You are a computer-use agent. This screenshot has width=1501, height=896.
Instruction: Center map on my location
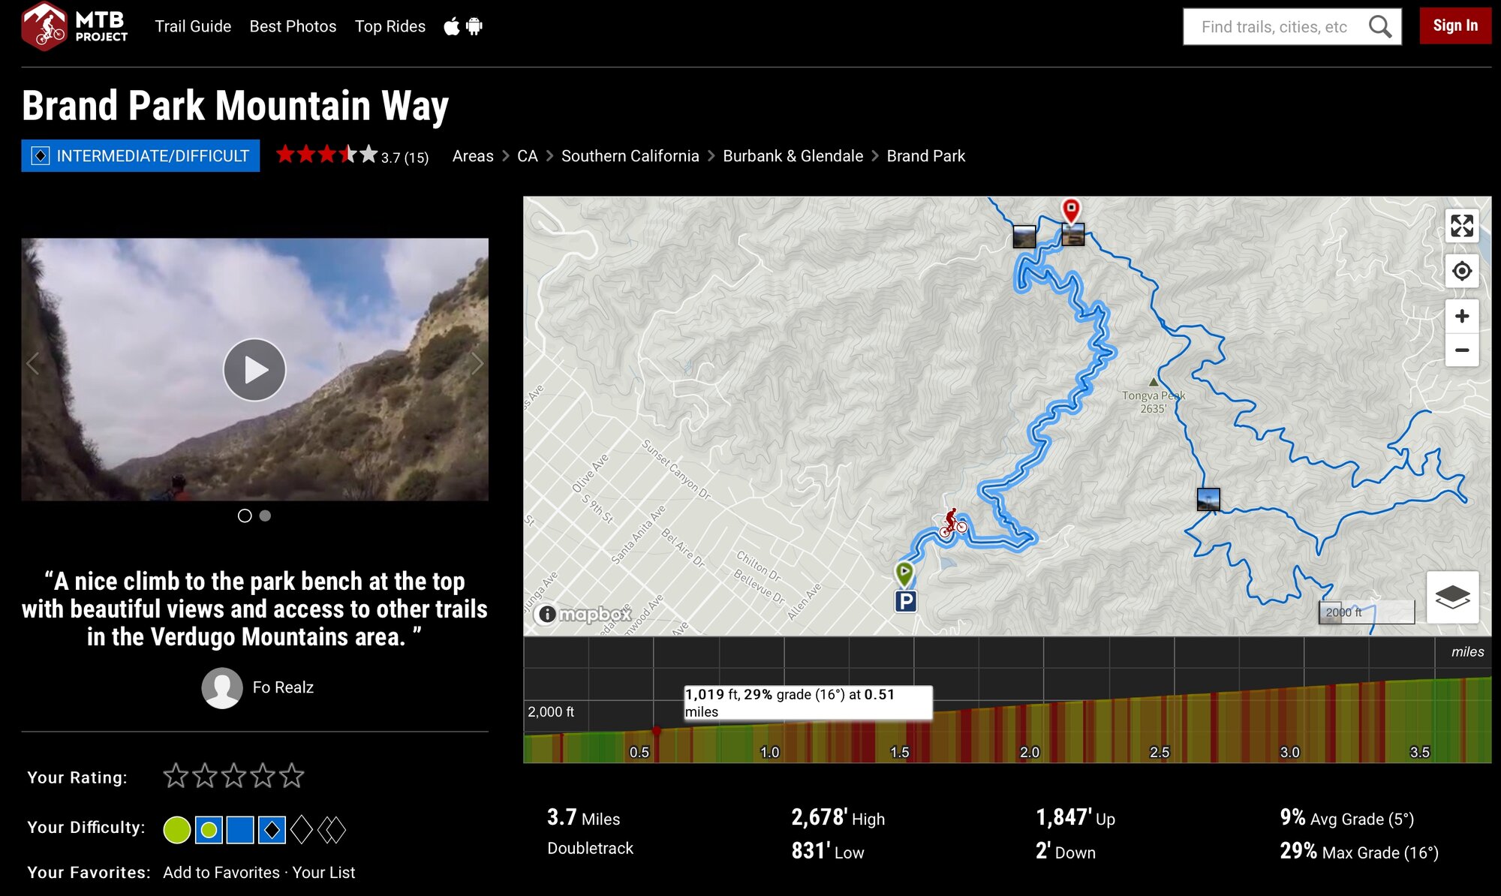[1461, 271]
